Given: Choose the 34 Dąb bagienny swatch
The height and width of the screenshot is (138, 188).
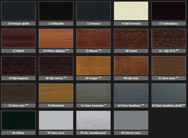Looking at the screenshot, I should tap(19, 66).
